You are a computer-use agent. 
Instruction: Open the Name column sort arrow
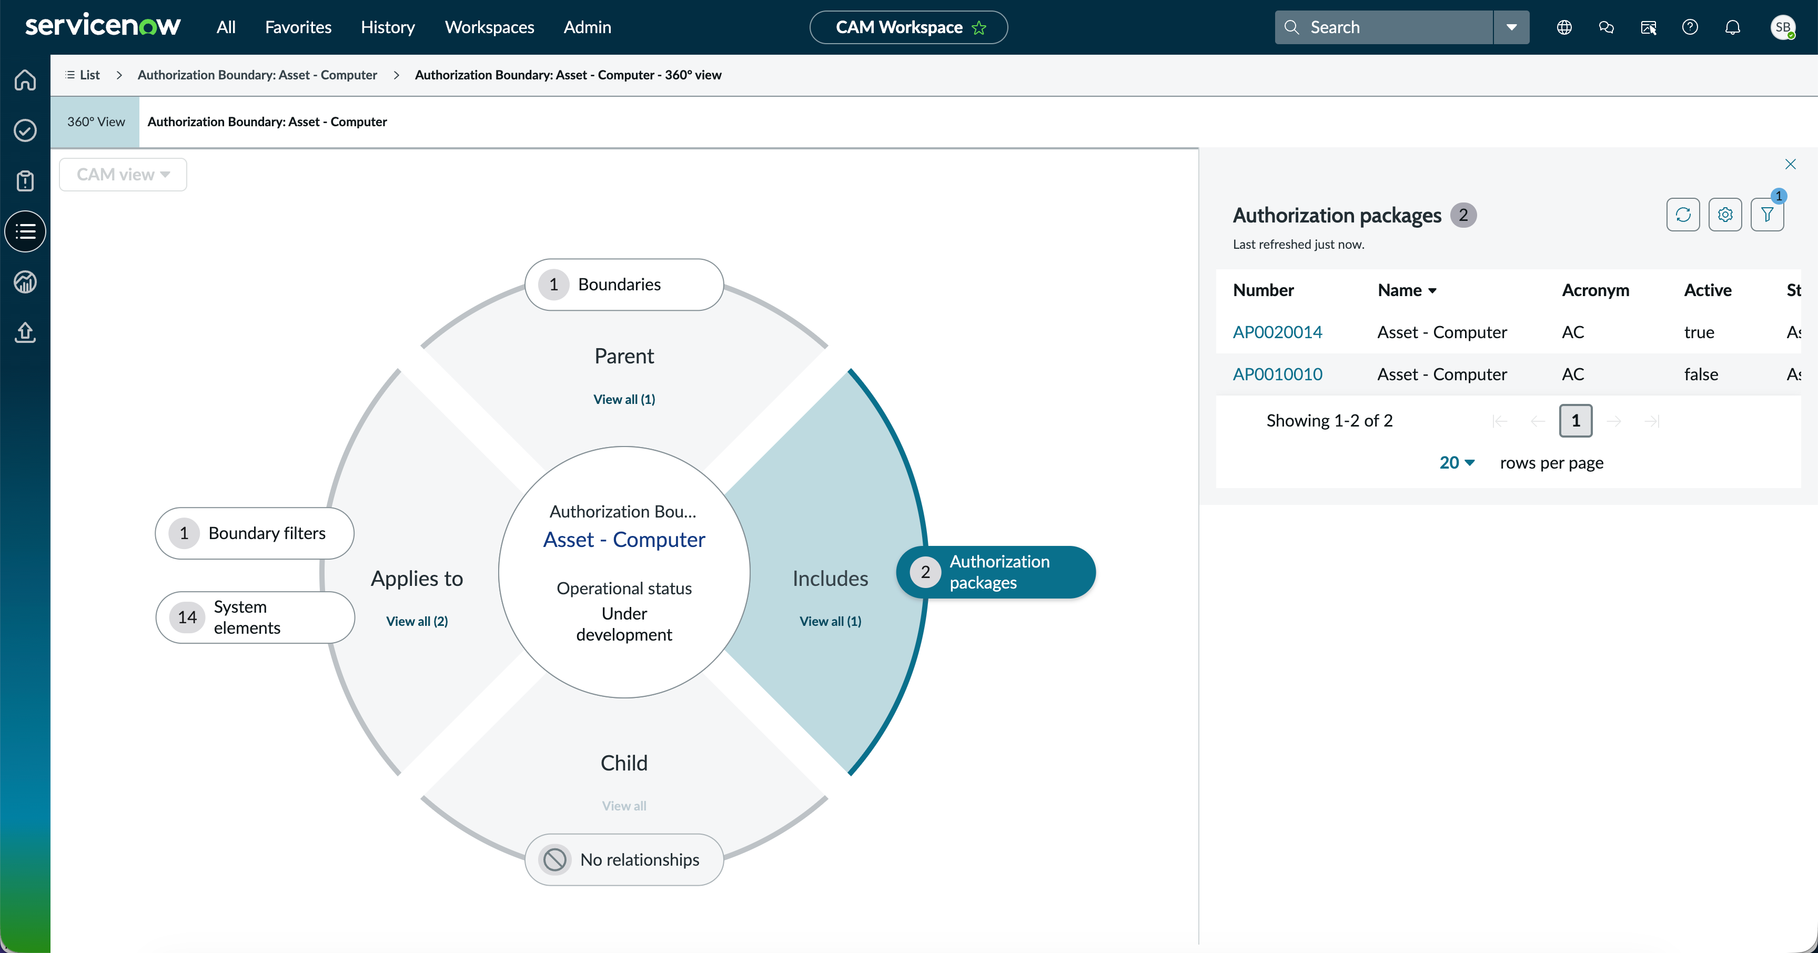click(x=1432, y=291)
